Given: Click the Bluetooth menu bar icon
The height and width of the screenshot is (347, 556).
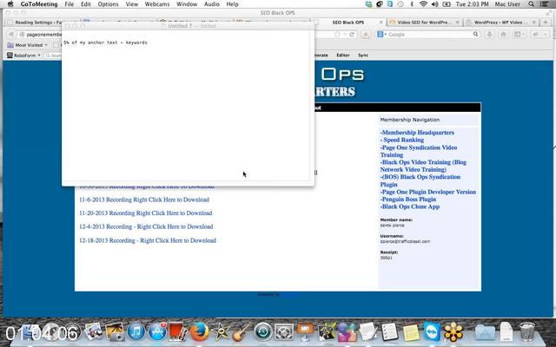Looking at the screenshot, I should (411, 3).
